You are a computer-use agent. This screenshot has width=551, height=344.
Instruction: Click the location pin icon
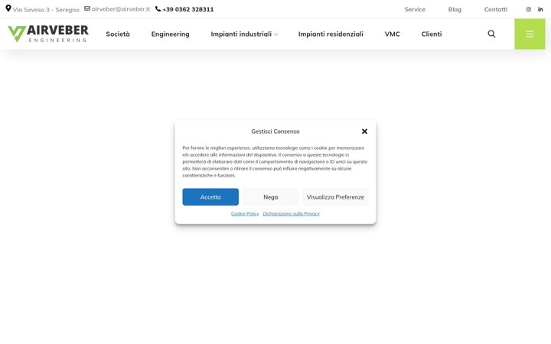tap(8, 8)
